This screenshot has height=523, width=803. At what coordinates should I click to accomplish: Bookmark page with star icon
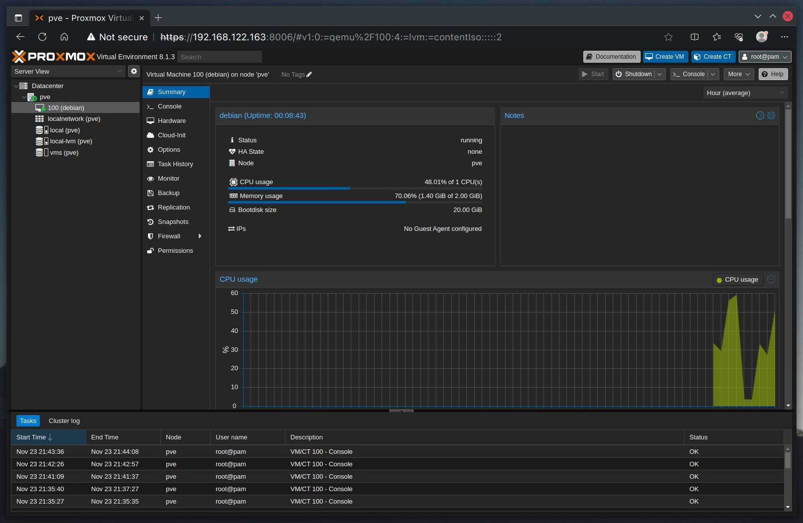(669, 37)
